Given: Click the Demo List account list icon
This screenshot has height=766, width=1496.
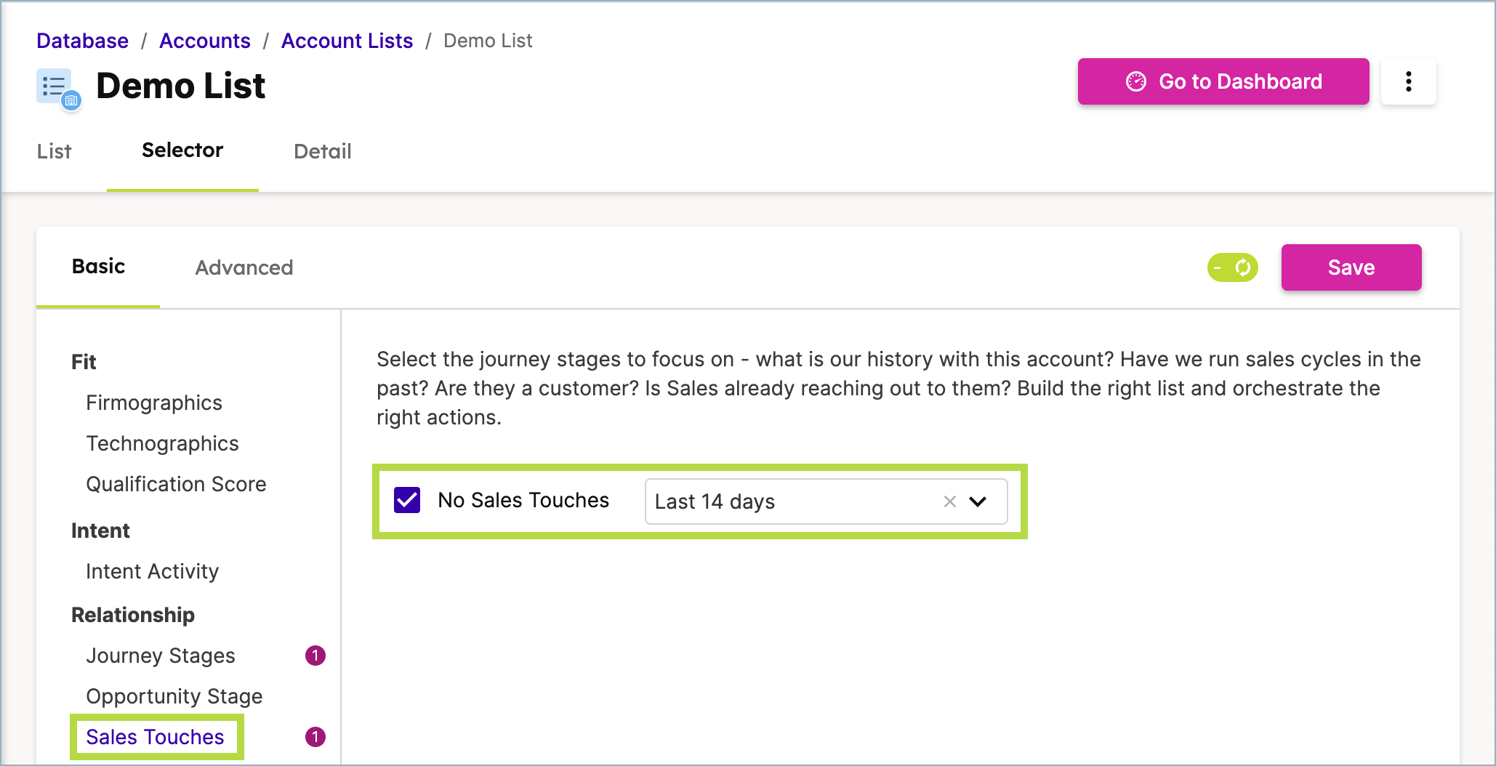Looking at the screenshot, I should pyautogui.click(x=58, y=89).
